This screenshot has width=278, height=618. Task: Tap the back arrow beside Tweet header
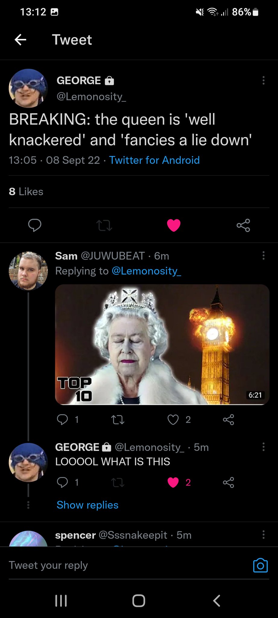(21, 40)
